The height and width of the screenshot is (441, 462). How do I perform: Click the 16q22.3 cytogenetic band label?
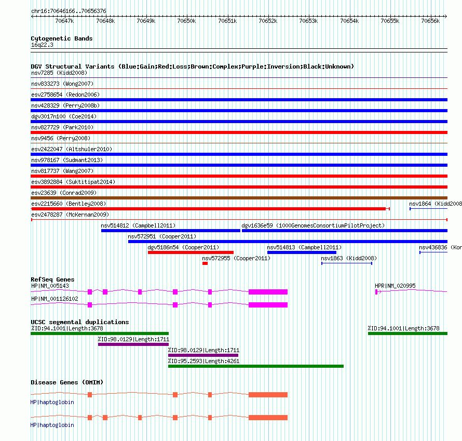(x=42, y=45)
